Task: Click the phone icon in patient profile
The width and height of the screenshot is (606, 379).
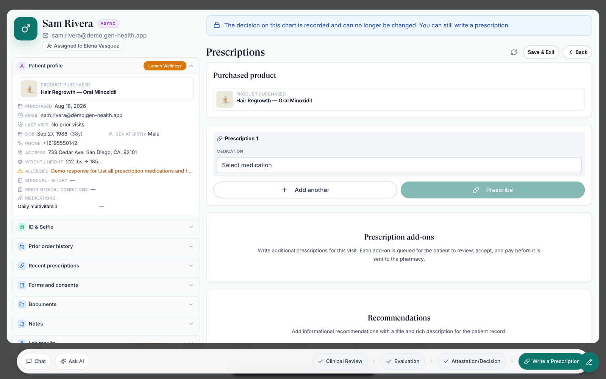Action: 20,143
